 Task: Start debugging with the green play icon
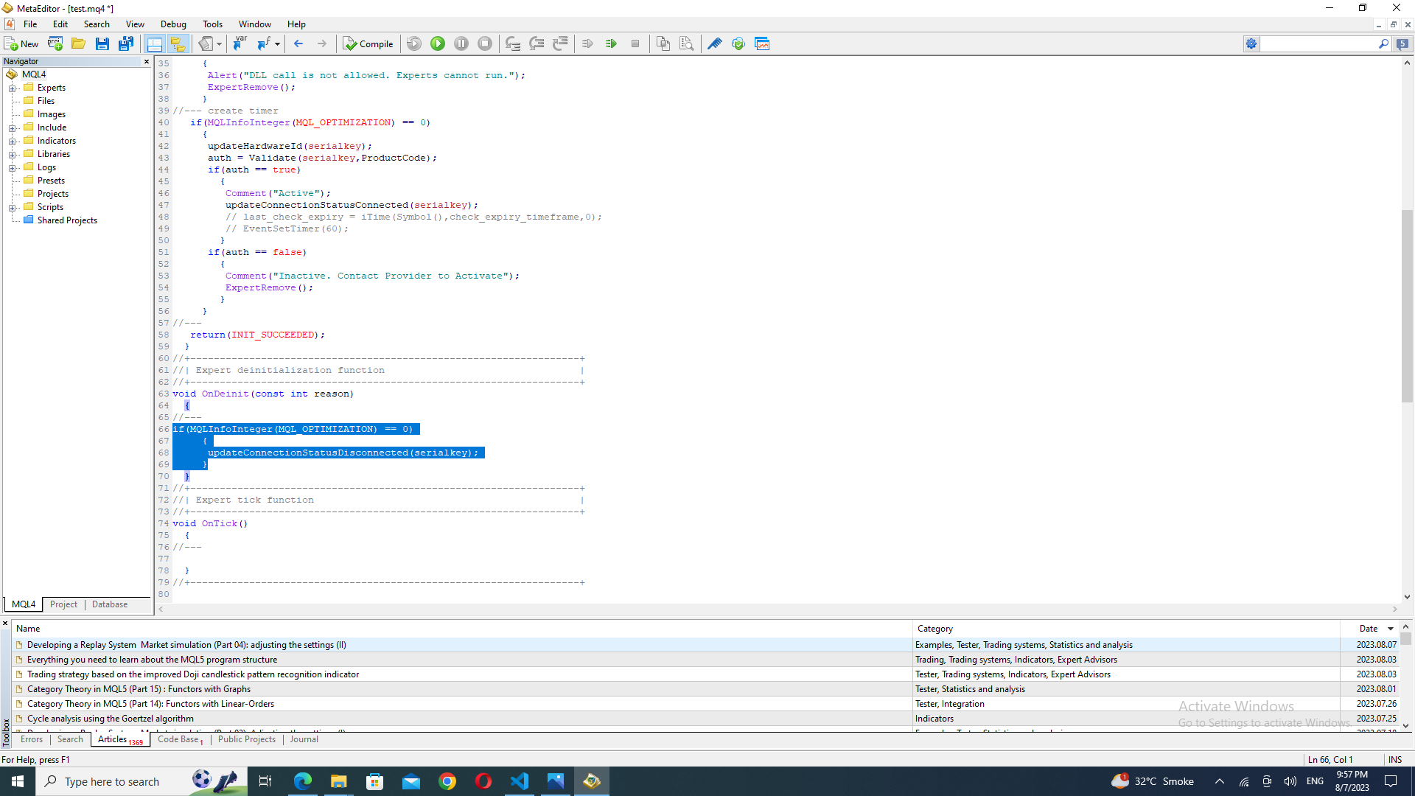(x=438, y=44)
